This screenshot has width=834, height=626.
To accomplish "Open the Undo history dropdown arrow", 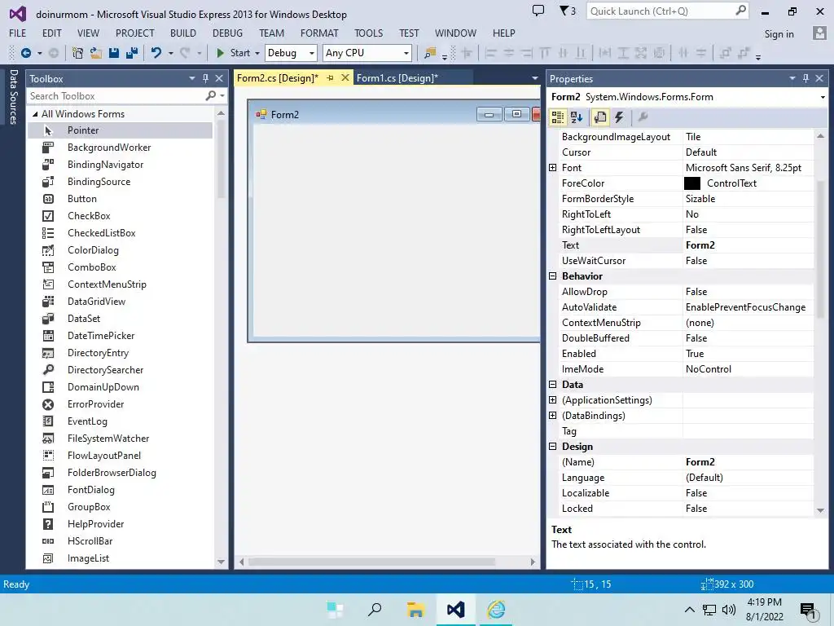I will coord(171,53).
